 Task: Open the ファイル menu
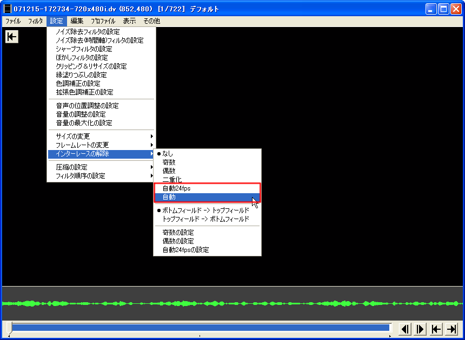(x=13, y=21)
